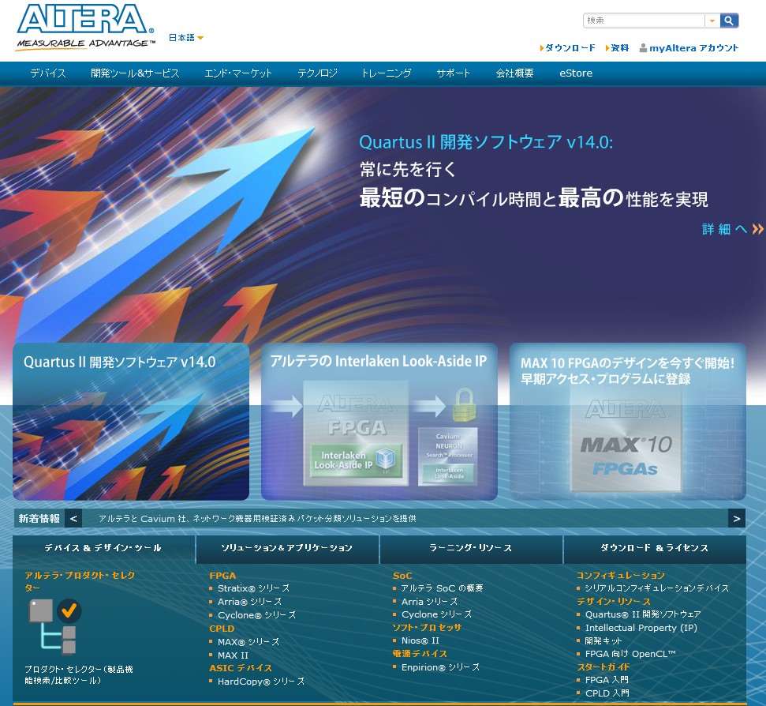Open the Nios® II link
Viewport: 766px width, 706px height.
pos(420,640)
